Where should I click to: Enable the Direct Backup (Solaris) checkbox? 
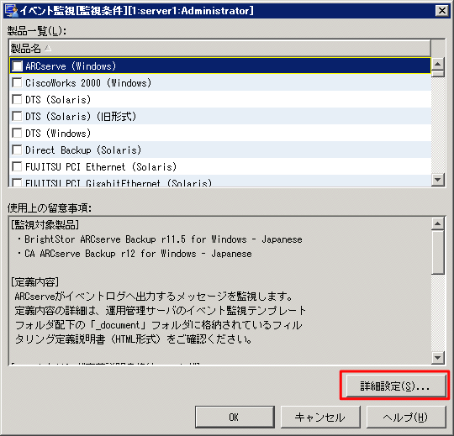click(17, 150)
